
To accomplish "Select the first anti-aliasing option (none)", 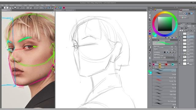I will tap(165, 52).
